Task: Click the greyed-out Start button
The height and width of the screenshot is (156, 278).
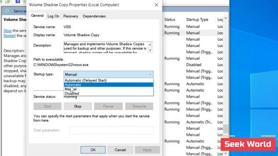Action: (x=47, y=106)
